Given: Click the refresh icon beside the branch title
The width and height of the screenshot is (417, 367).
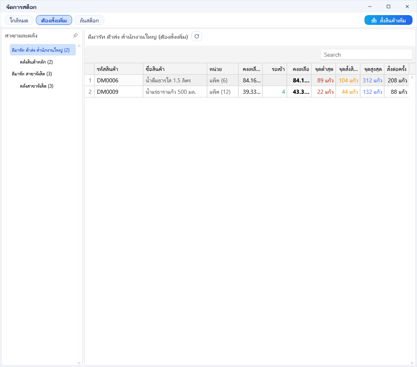Looking at the screenshot, I should pyautogui.click(x=197, y=36).
